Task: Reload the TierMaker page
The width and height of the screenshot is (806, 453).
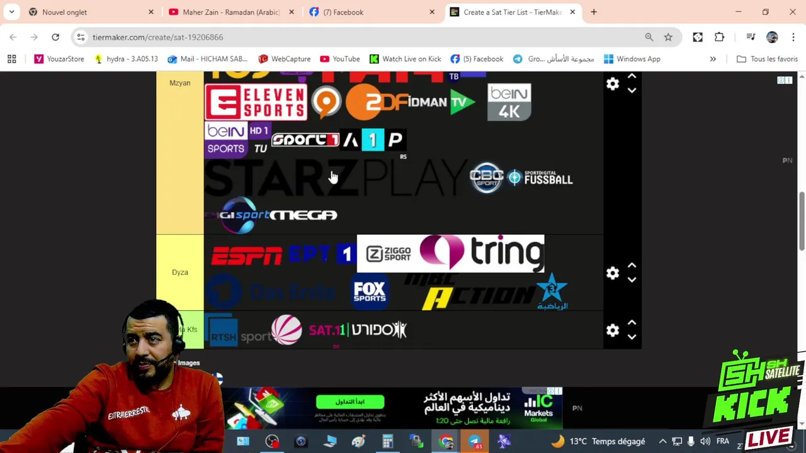Action: click(x=55, y=37)
